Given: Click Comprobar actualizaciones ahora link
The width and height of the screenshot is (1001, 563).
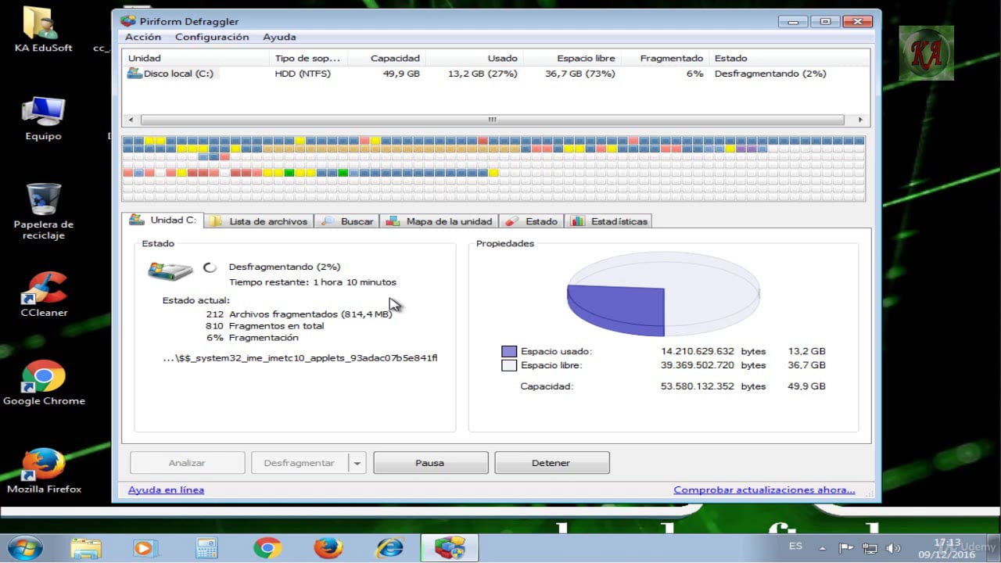Looking at the screenshot, I should pos(764,489).
